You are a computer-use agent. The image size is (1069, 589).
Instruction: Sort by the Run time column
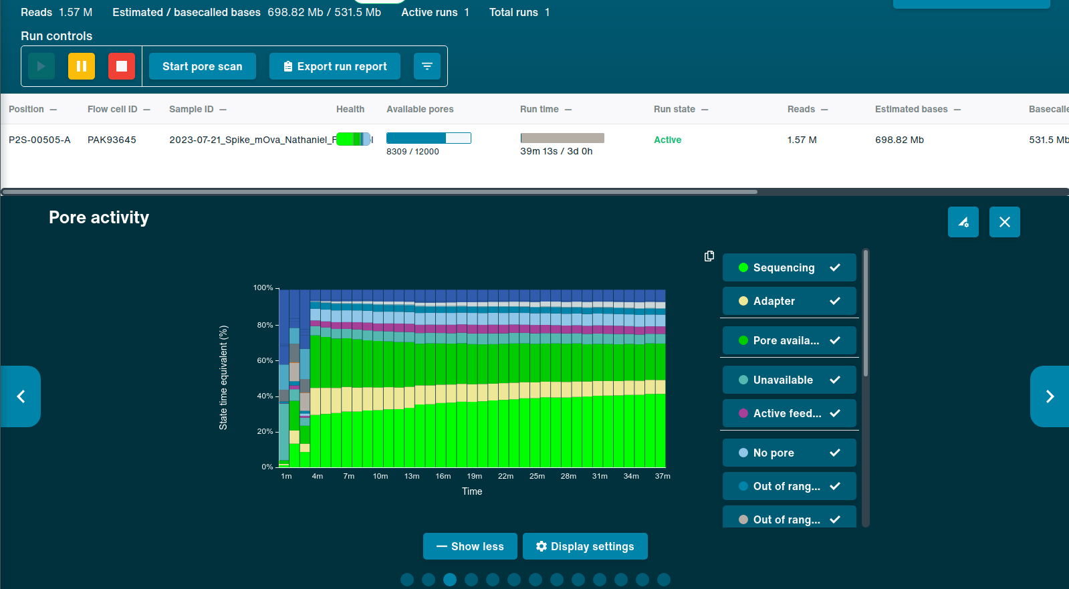(x=540, y=109)
